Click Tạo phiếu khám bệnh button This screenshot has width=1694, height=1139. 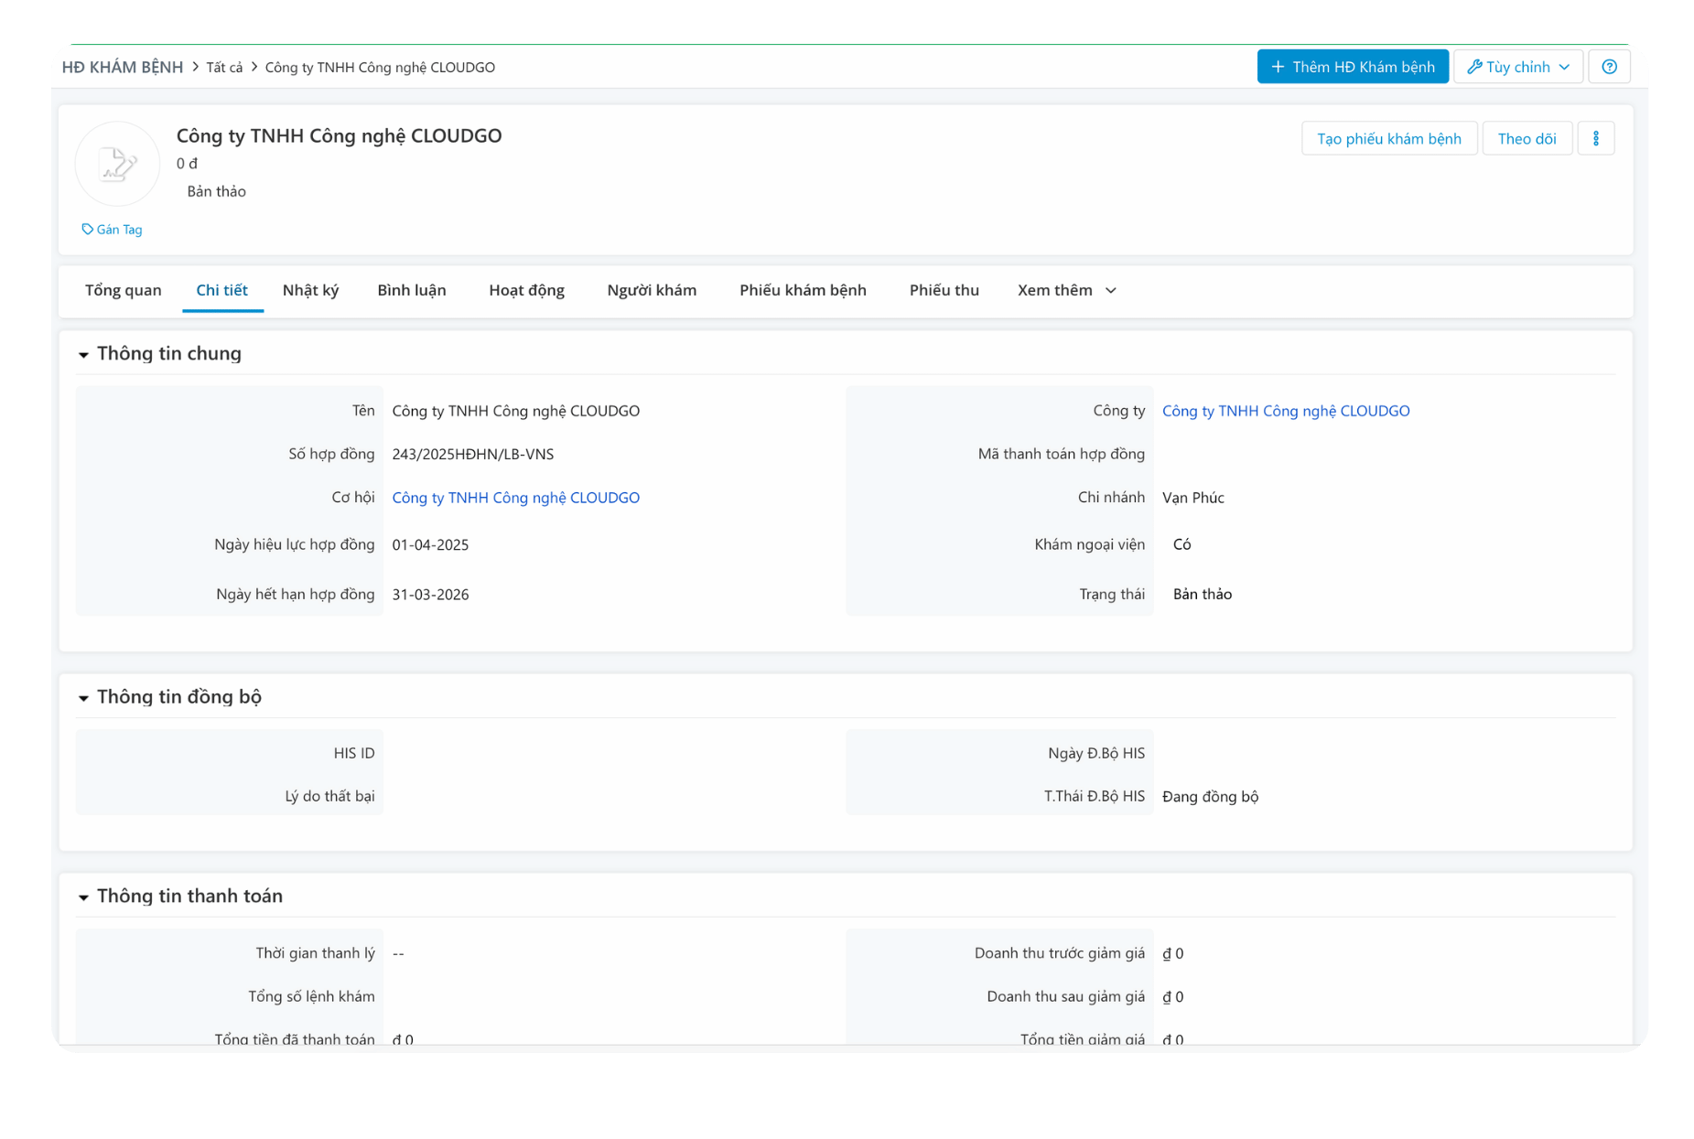pyautogui.click(x=1388, y=139)
